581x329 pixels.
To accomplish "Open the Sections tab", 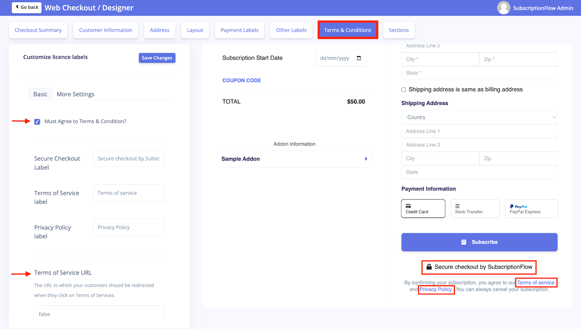I will point(399,30).
